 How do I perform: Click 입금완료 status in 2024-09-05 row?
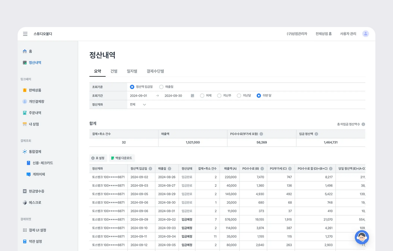[x=187, y=194]
